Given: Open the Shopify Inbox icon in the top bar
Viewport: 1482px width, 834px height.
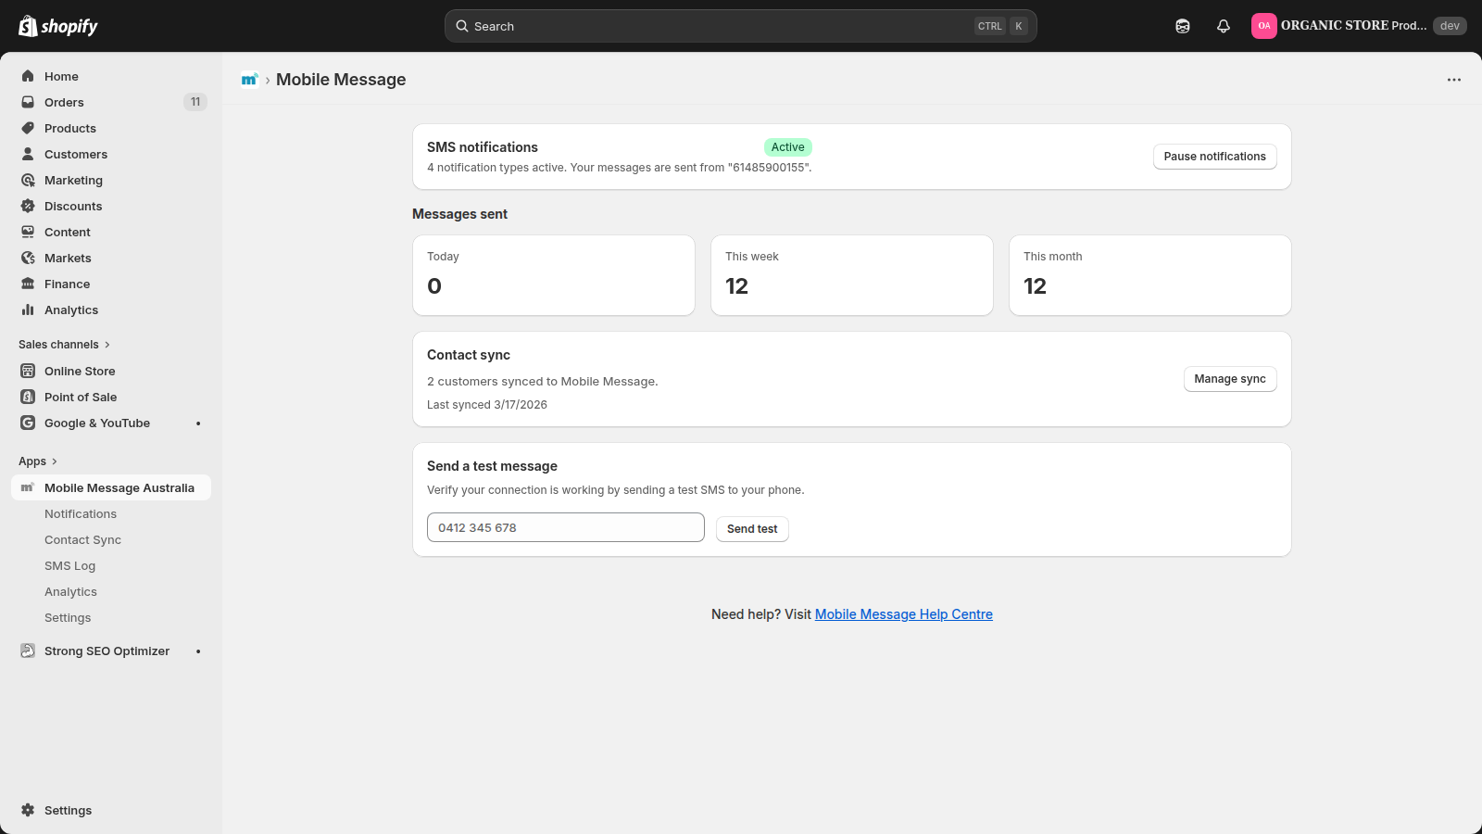Looking at the screenshot, I should pos(1183,25).
